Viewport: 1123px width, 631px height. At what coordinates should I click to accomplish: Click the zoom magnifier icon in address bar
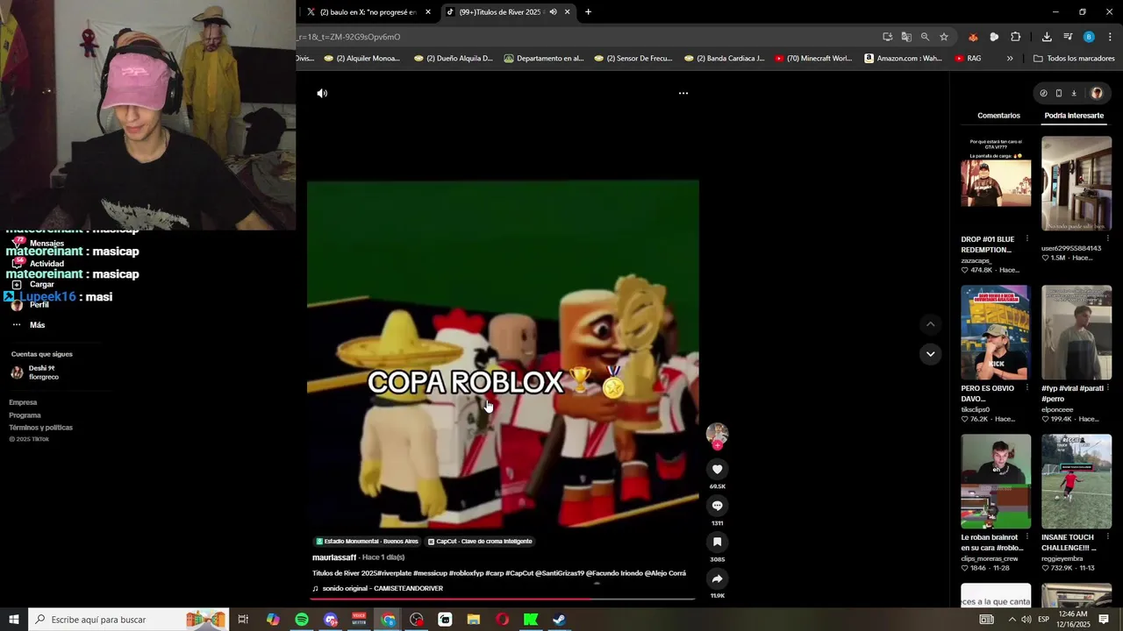(925, 37)
